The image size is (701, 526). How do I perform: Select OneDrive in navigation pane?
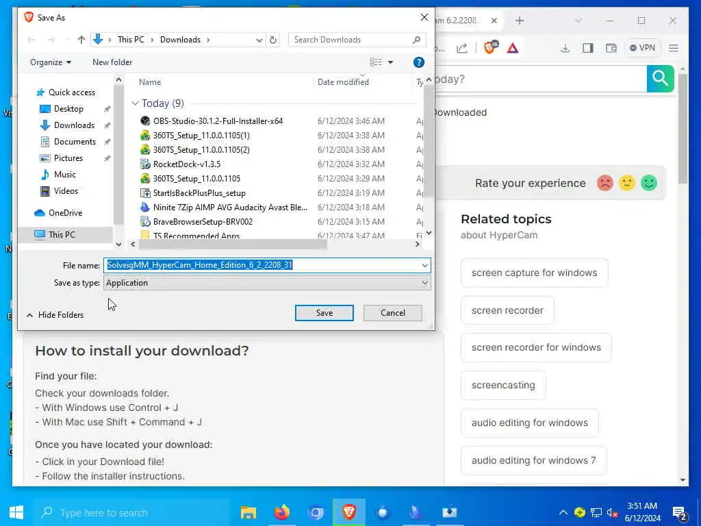point(65,213)
